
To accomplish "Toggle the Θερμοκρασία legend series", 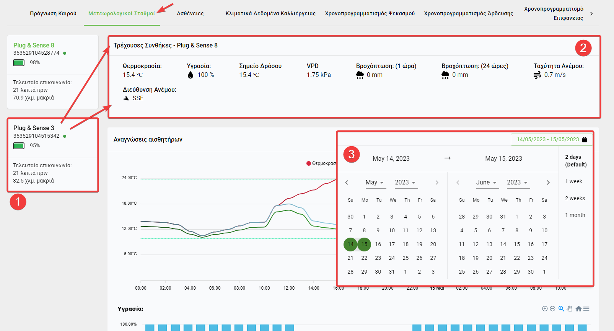I will point(321,163).
